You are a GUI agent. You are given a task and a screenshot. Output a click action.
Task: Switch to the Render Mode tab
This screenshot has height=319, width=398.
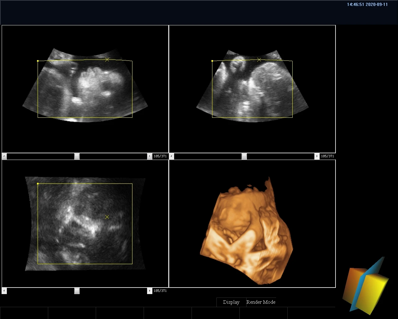[x=261, y=302]
